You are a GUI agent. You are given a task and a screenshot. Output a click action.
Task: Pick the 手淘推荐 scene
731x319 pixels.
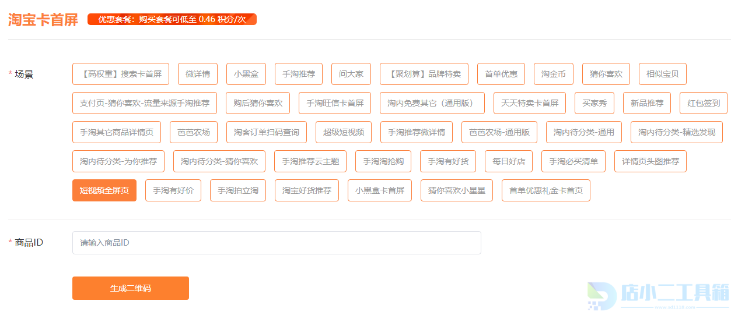[299, 74]
